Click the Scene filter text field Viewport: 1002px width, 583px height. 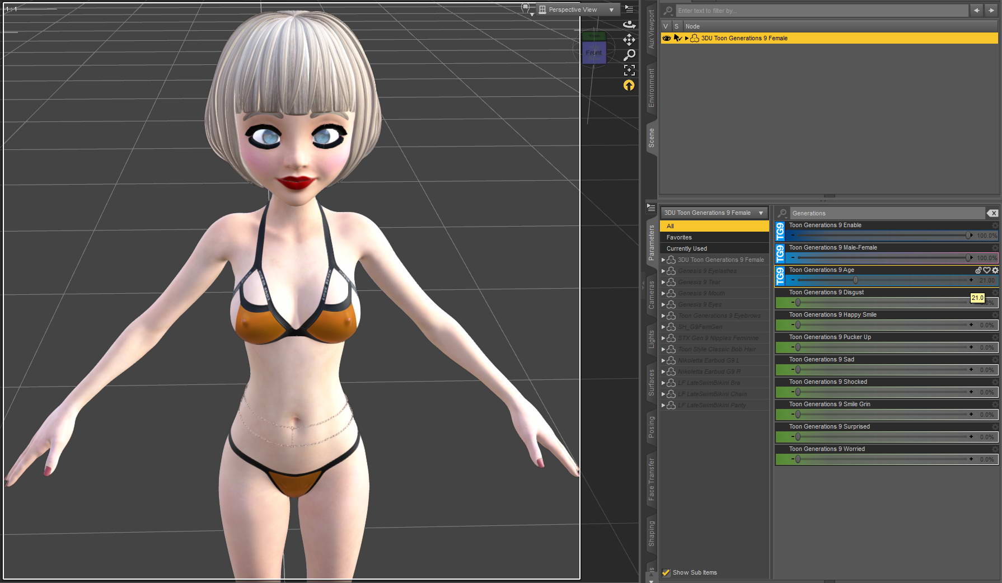pyautogui.click(x=822, y=11)
